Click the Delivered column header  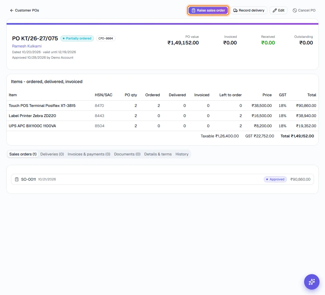(177, 95)
